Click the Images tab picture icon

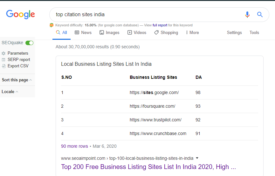point(101,32)
